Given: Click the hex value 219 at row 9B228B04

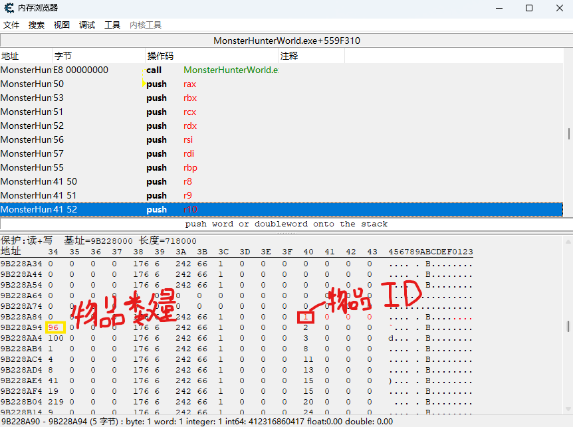Looking at the screenshot, I should pyautogui.click(x=55, y=402).
